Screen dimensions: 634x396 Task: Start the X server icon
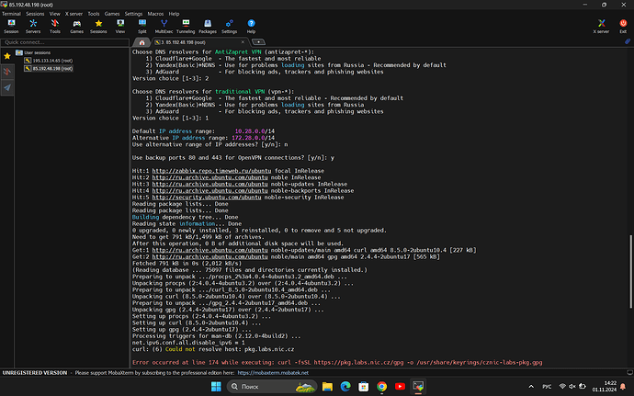[x=601, y=27]
